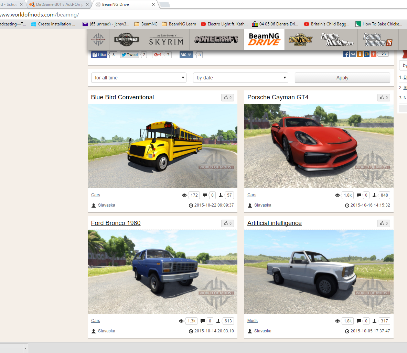Select the Spintires game tab
The image size is (407, 353).
127,40
